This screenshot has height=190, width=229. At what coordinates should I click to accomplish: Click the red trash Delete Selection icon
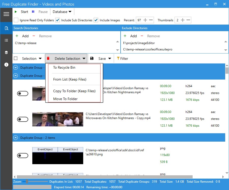(x=48, y=59)
